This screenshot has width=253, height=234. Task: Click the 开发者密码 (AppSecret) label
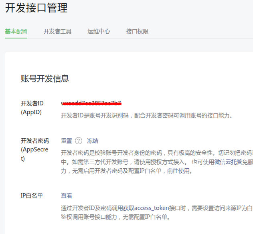[34, 149]
